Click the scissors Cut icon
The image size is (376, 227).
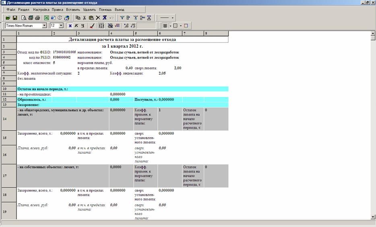pos(85,18)
